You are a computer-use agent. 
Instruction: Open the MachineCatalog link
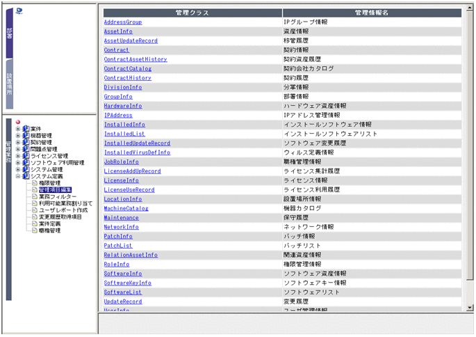(x=126, y=208)
